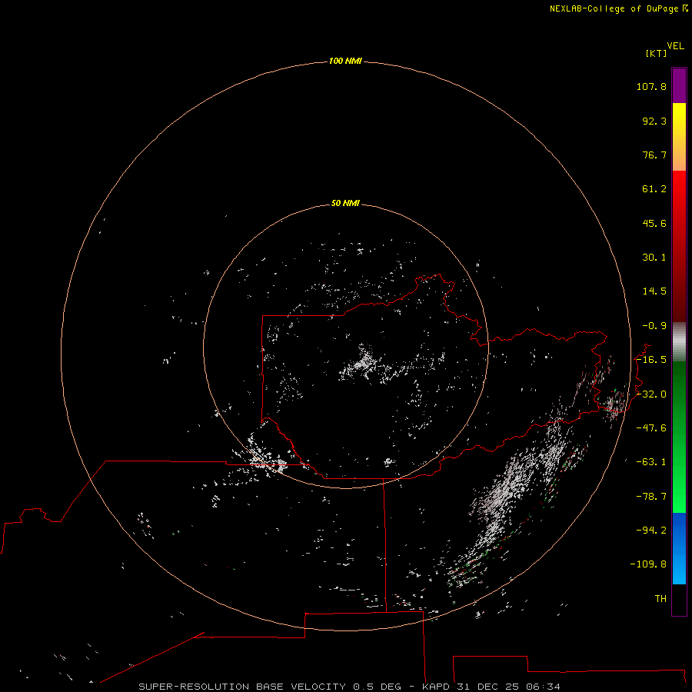Image resolution: width=692 pixels, height=692 pixels.
Task: Click the -109.8 velocity scale value
Action: [x=648, y=564]
